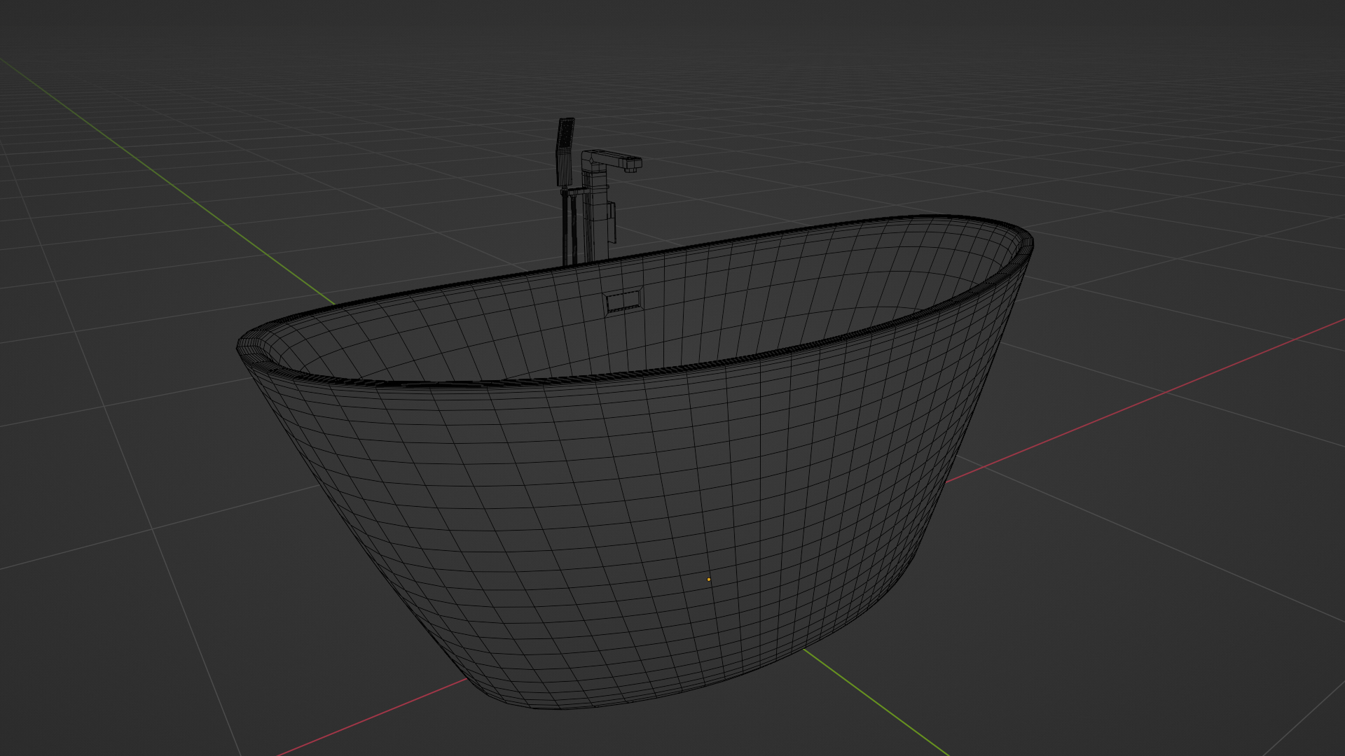Screen dimensions: 1345x756
Task: Click the red X axis line lower left of the tub
Action: (x=371, y=717)
